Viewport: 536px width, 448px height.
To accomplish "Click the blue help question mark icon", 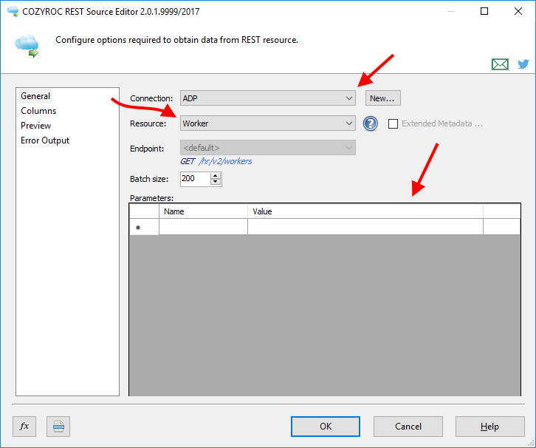I will coord(371,123).
